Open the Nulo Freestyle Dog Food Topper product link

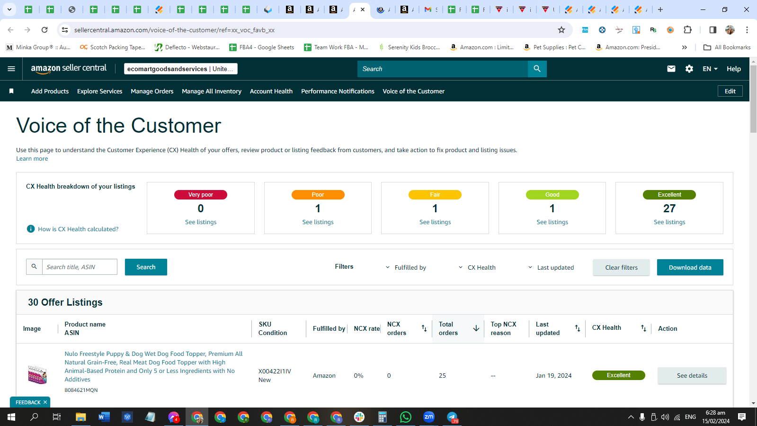pos(153,366)
